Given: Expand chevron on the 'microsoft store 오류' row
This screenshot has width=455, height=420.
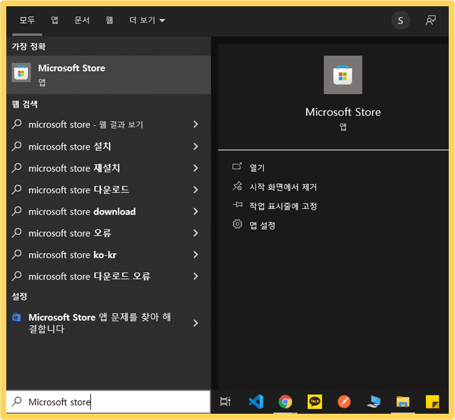Looking at the screenshot, I should tap(196, 233).
